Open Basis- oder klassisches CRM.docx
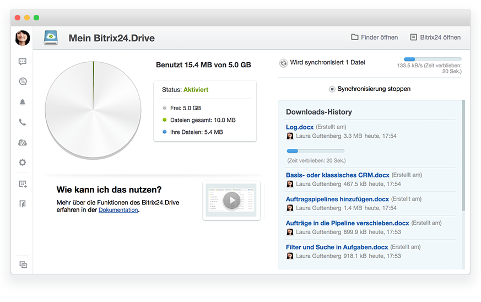481x302 pixels. (337, 175)
